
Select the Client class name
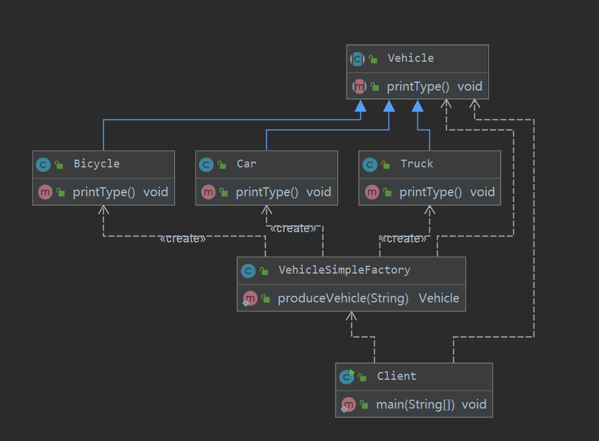tap(396, 376)
